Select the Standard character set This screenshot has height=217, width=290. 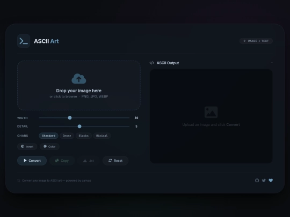coord(49,136)
